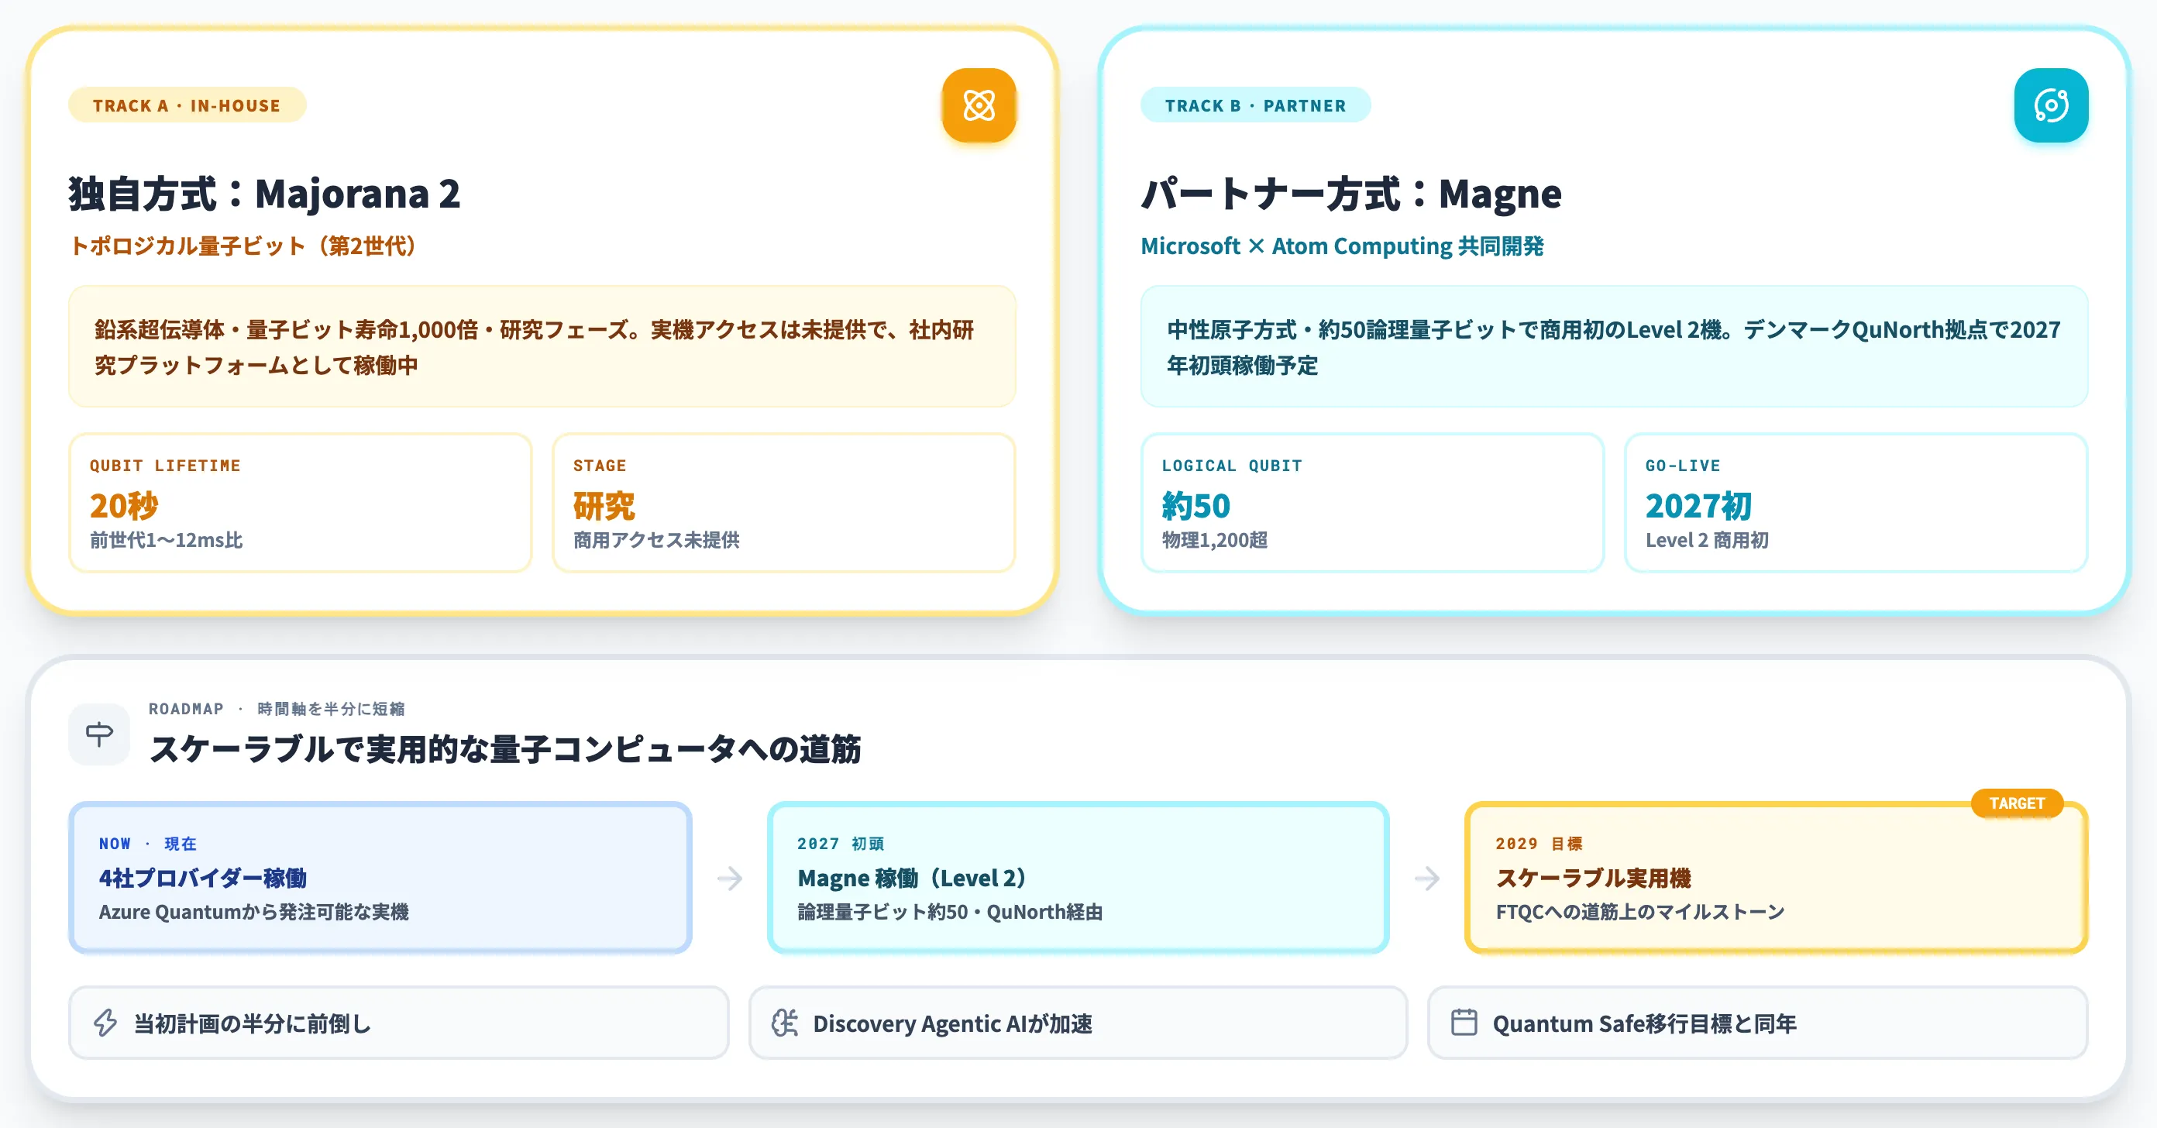This screenshot has width=2157, height=1128.
Task: Click the TRACK A · IN-HOUSE badge
Action: [x=187, y=105]
